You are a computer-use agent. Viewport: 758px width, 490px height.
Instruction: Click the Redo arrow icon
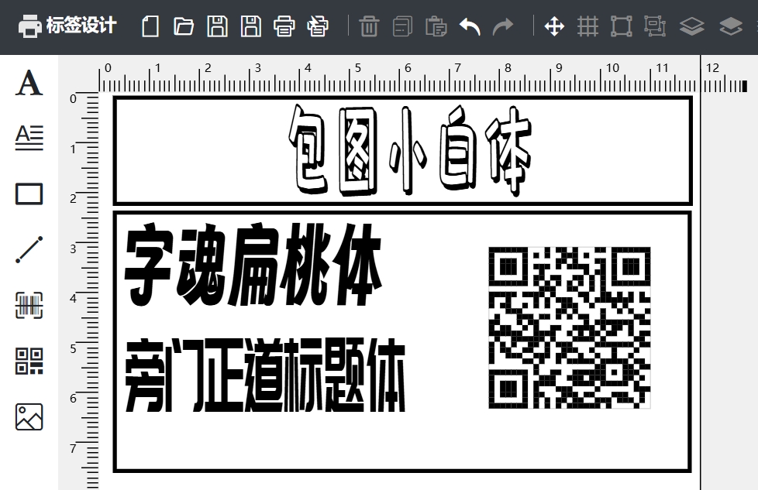coord(502,26)
